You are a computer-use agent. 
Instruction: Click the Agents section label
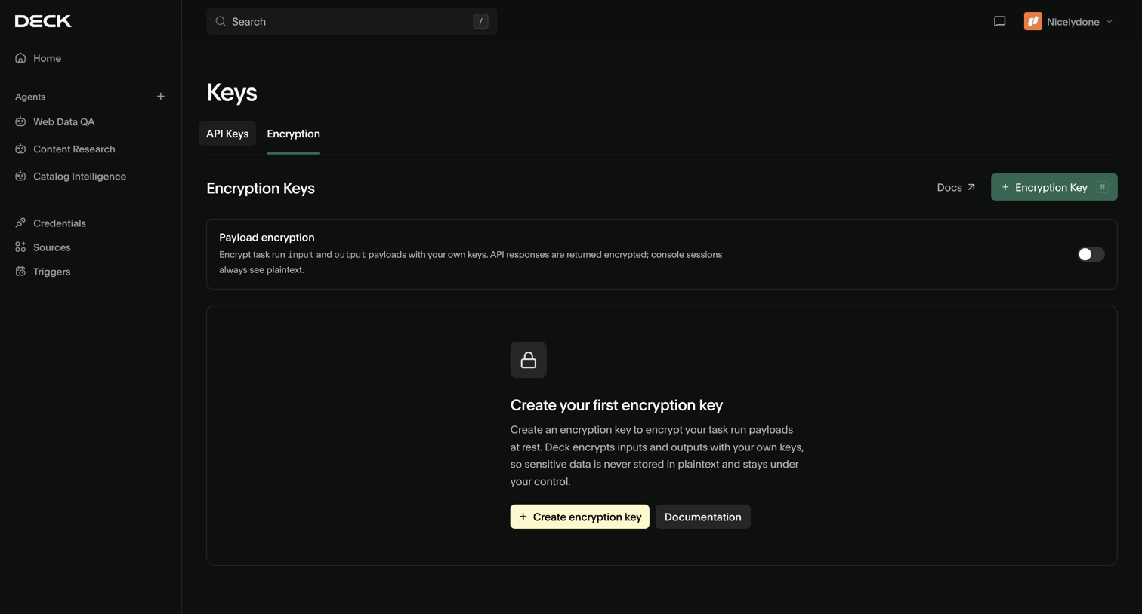coord(30,97)
